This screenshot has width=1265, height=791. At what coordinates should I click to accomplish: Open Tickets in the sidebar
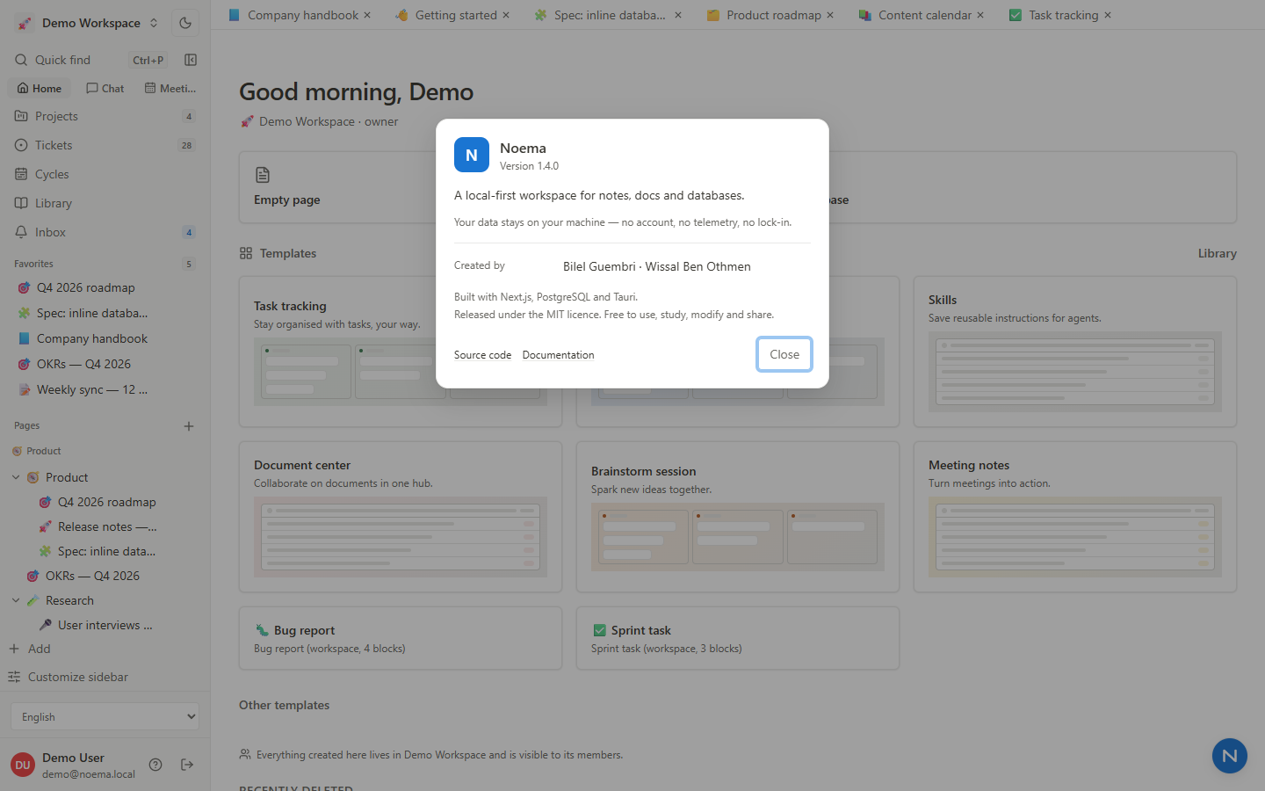click(105, 145)
